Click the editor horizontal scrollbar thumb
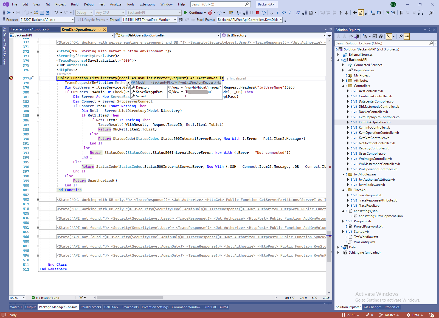439x318 pixels. 130,298
